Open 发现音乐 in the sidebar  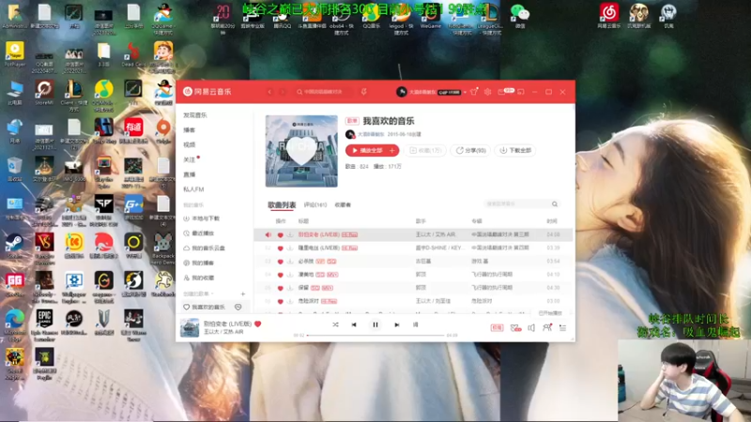pos(195,115)
